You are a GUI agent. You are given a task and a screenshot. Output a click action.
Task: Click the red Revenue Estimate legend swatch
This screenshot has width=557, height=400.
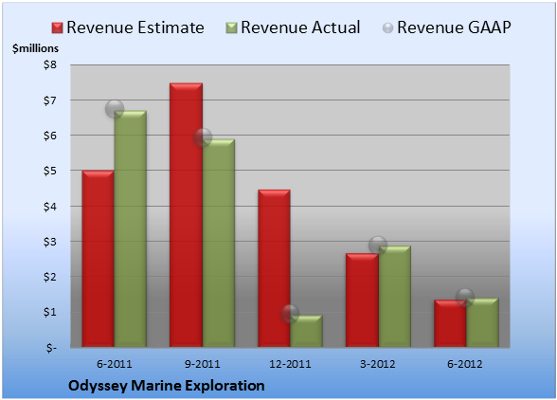57,28
